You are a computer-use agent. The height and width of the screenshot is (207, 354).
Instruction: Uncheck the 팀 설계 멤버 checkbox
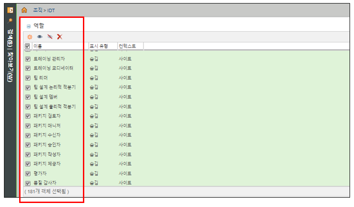coord(28,97)
